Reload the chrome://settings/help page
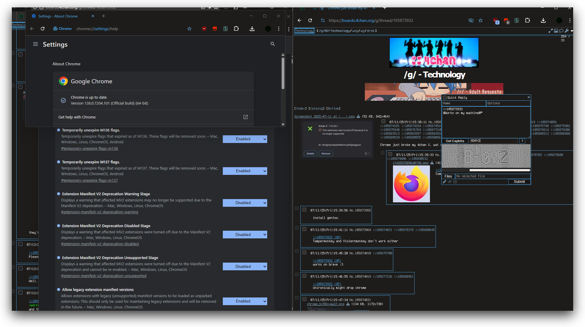 click(43, 29)
